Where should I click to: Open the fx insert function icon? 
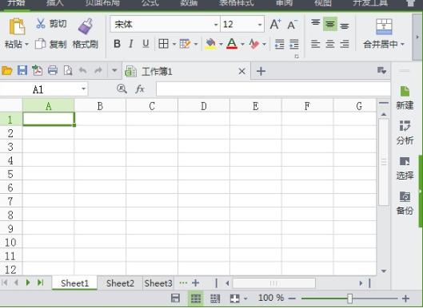[x=140, y=89]
